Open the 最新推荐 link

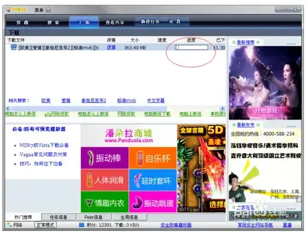245,42
